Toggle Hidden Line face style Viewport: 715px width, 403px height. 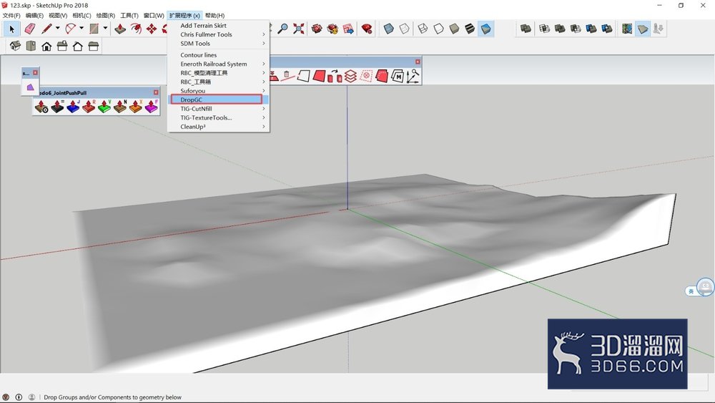coord(439,29)
